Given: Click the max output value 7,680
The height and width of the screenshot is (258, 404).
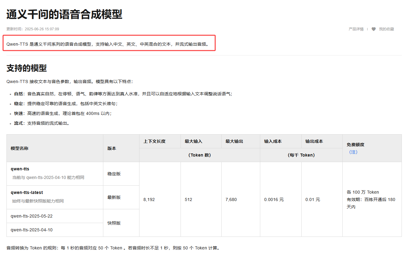Looking at the screenshot, I should [x=231, y=199].
